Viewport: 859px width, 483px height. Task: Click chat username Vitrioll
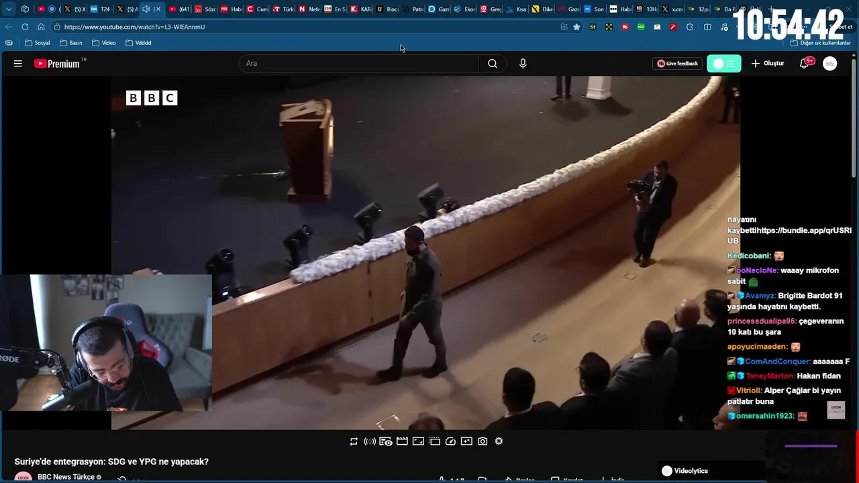[x=749, y=390]
